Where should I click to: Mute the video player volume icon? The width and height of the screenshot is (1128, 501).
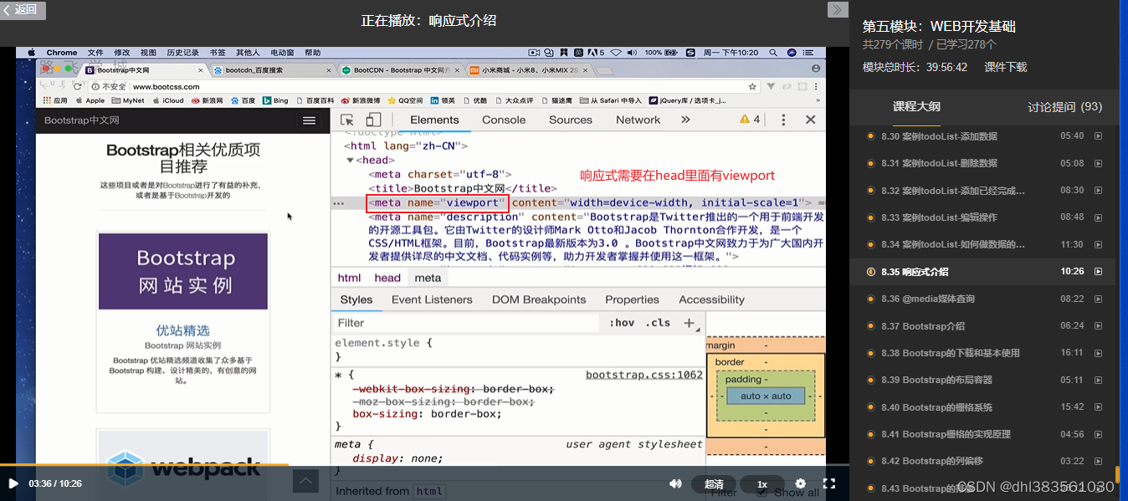coord(675,483)
